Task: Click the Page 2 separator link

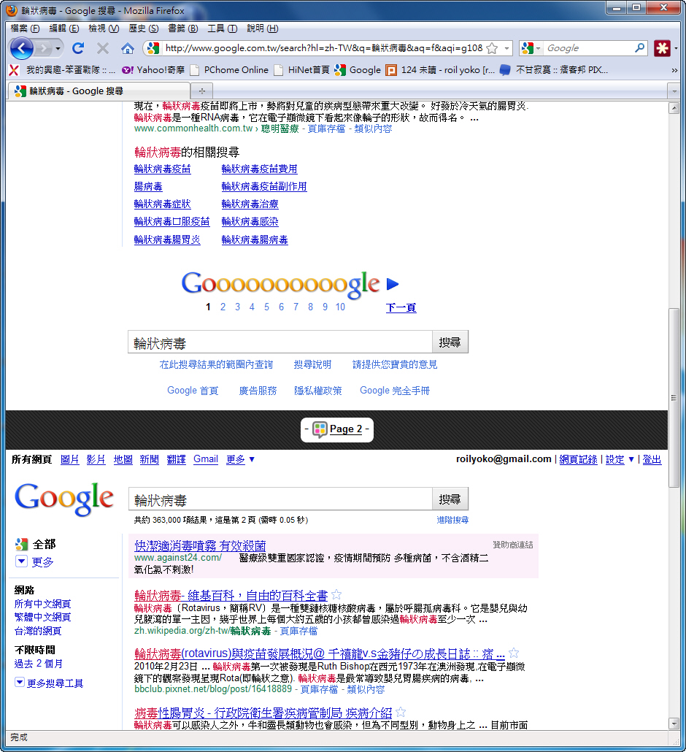Action: coord(346,429)
